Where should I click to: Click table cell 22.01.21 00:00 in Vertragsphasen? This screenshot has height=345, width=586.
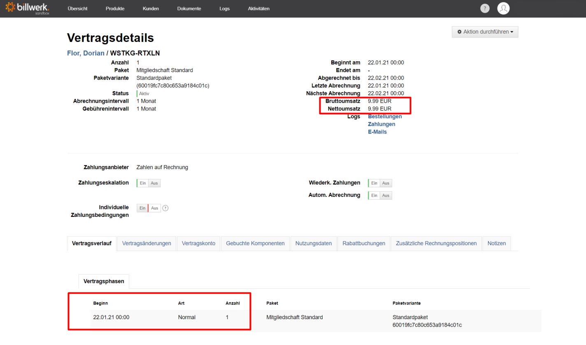112,317
